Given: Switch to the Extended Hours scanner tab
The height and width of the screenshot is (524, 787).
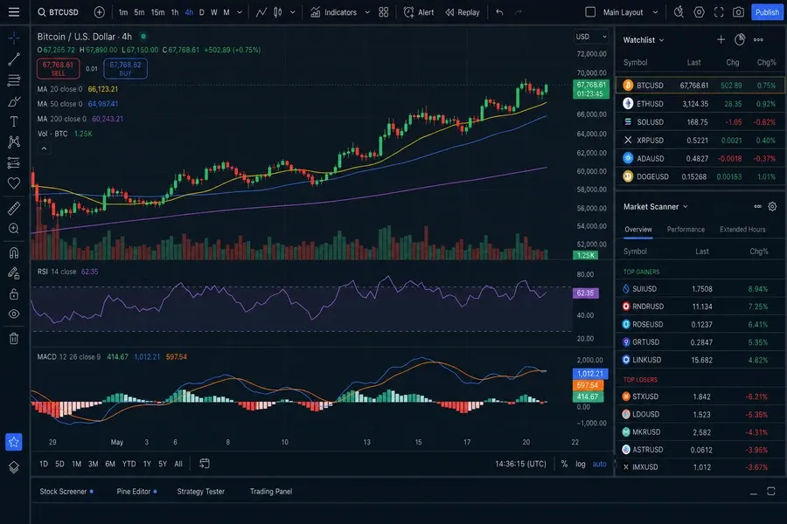Looking at the screenshot, I should coord(742,229).
